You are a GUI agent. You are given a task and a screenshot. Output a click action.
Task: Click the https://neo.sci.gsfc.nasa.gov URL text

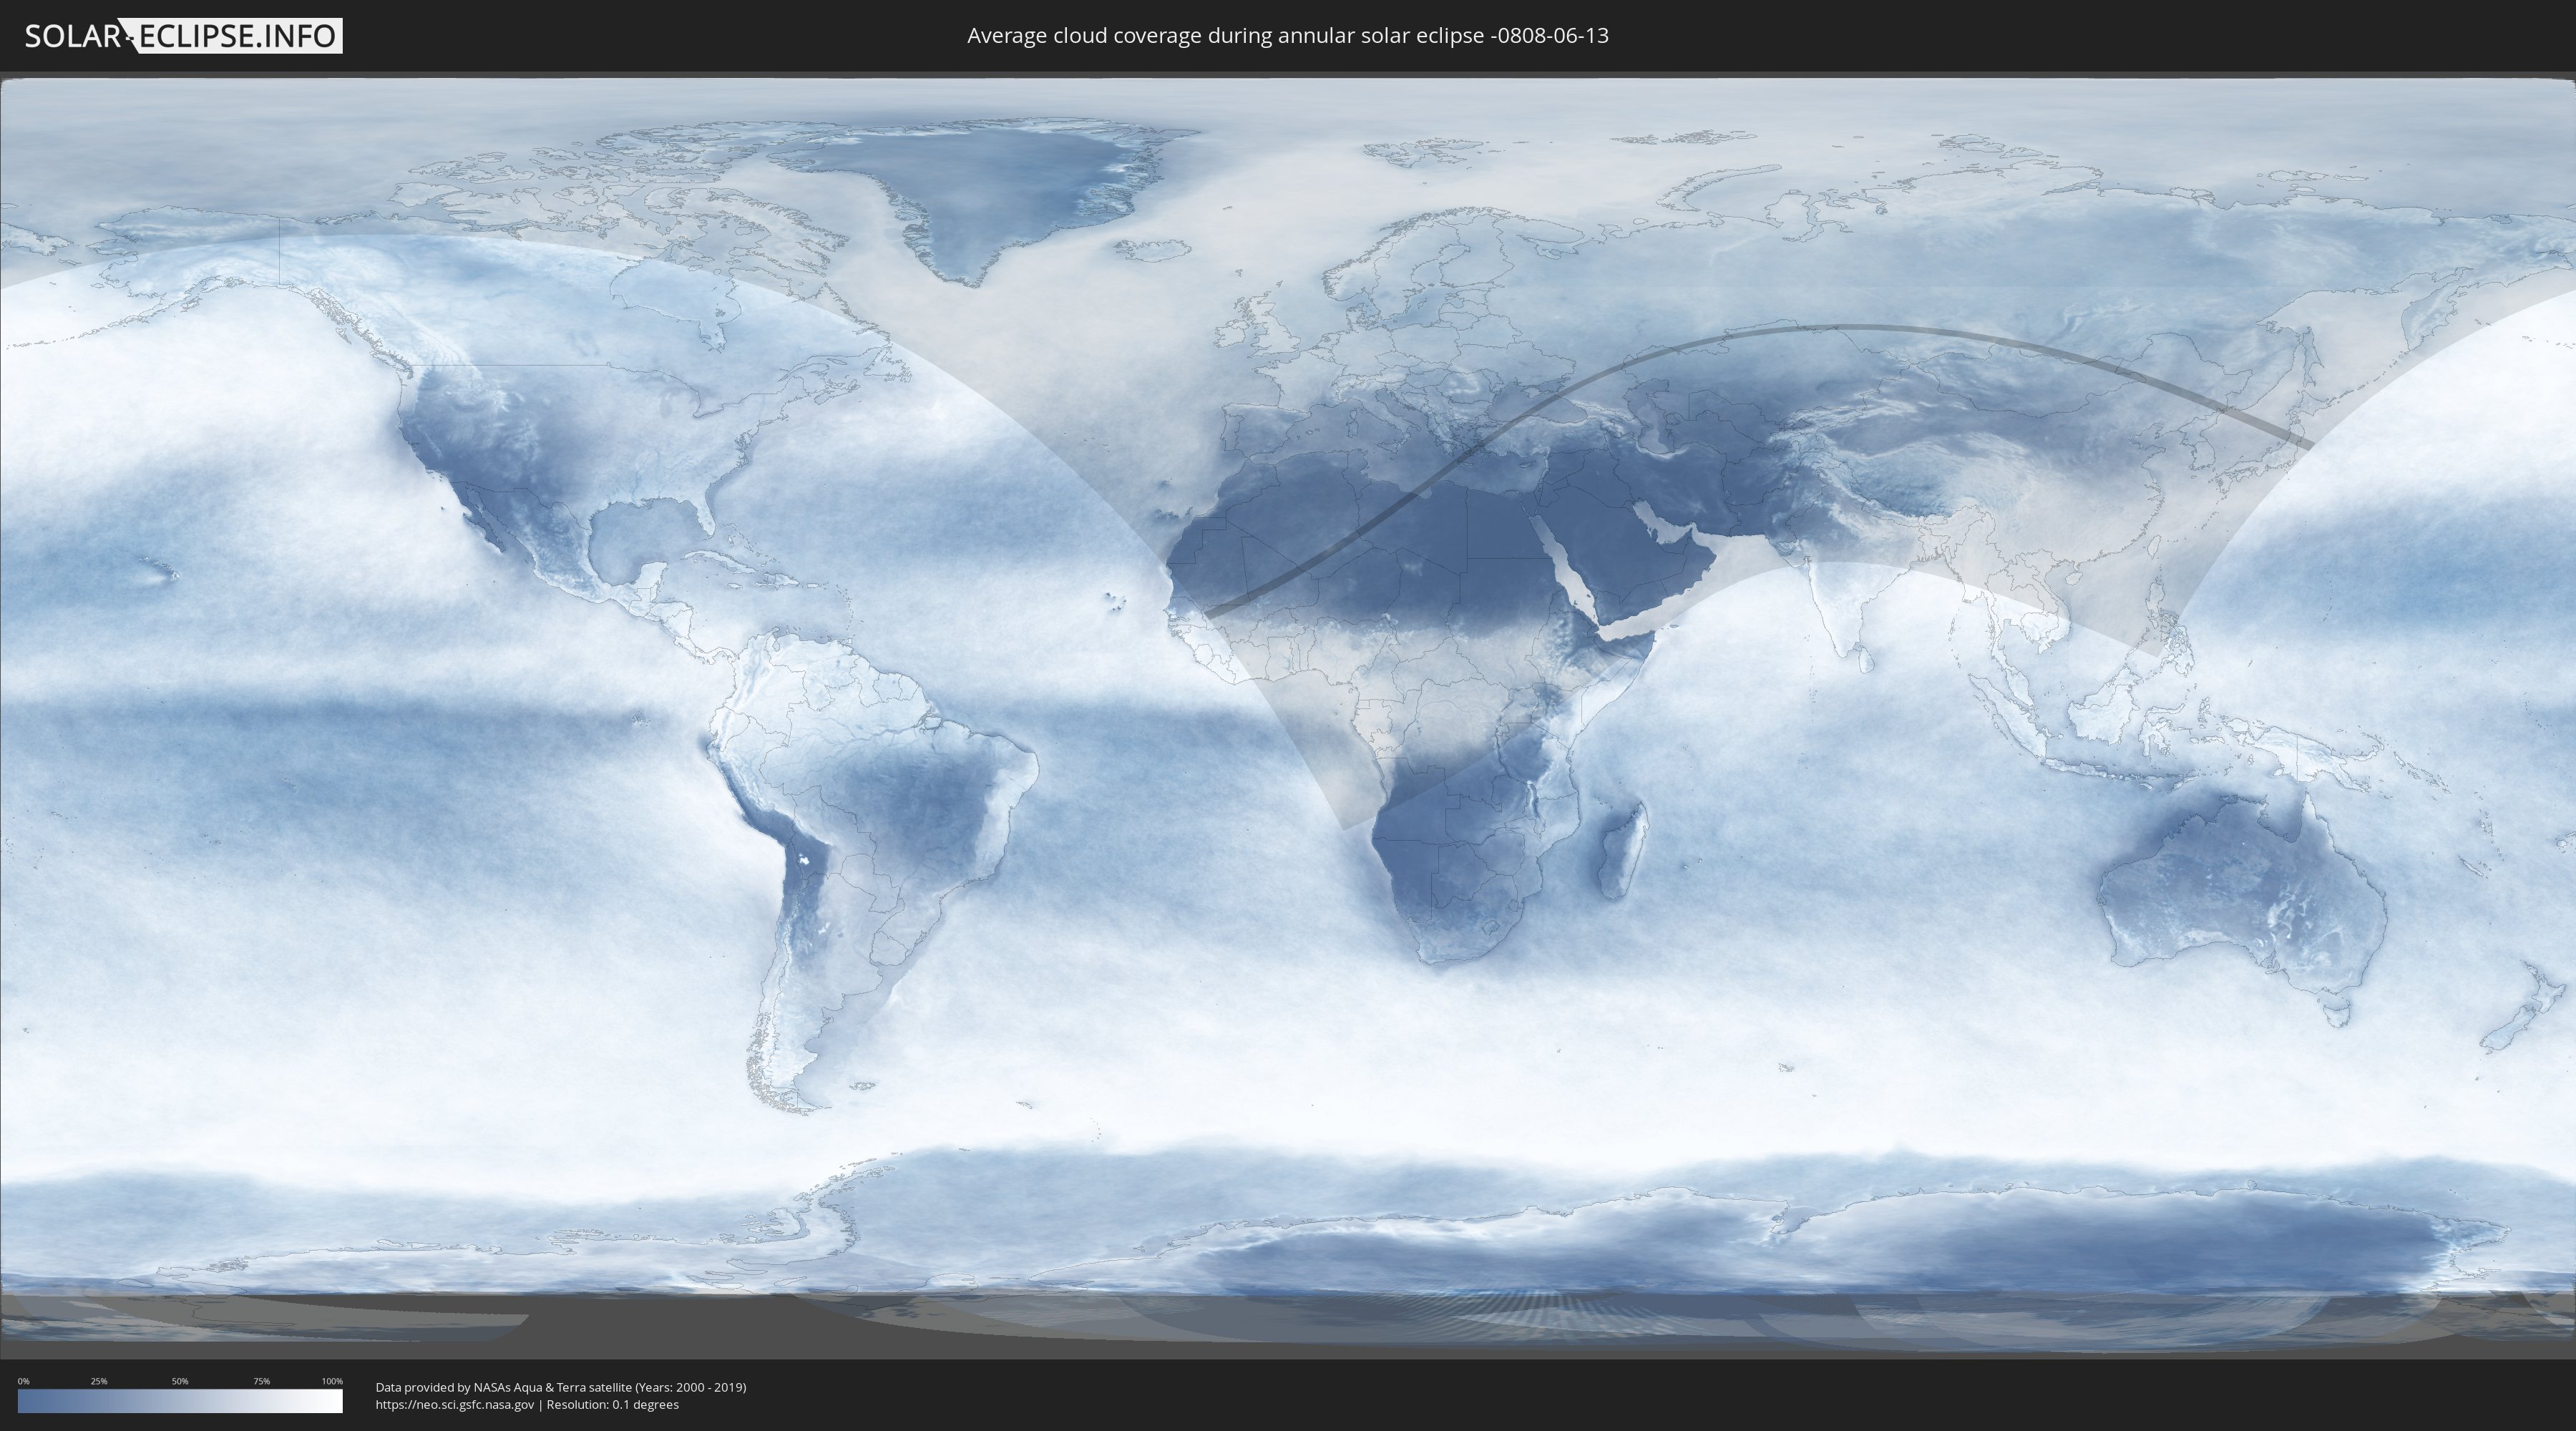click(455, 1405)
